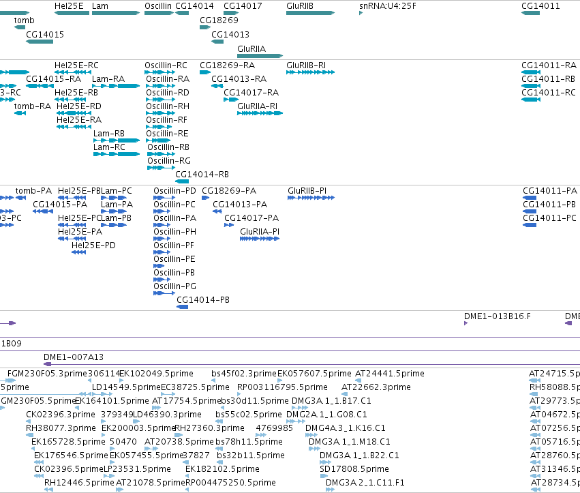Select the CG14017 gene label
This screenshot has width=580, height=493.
(243, 6)
